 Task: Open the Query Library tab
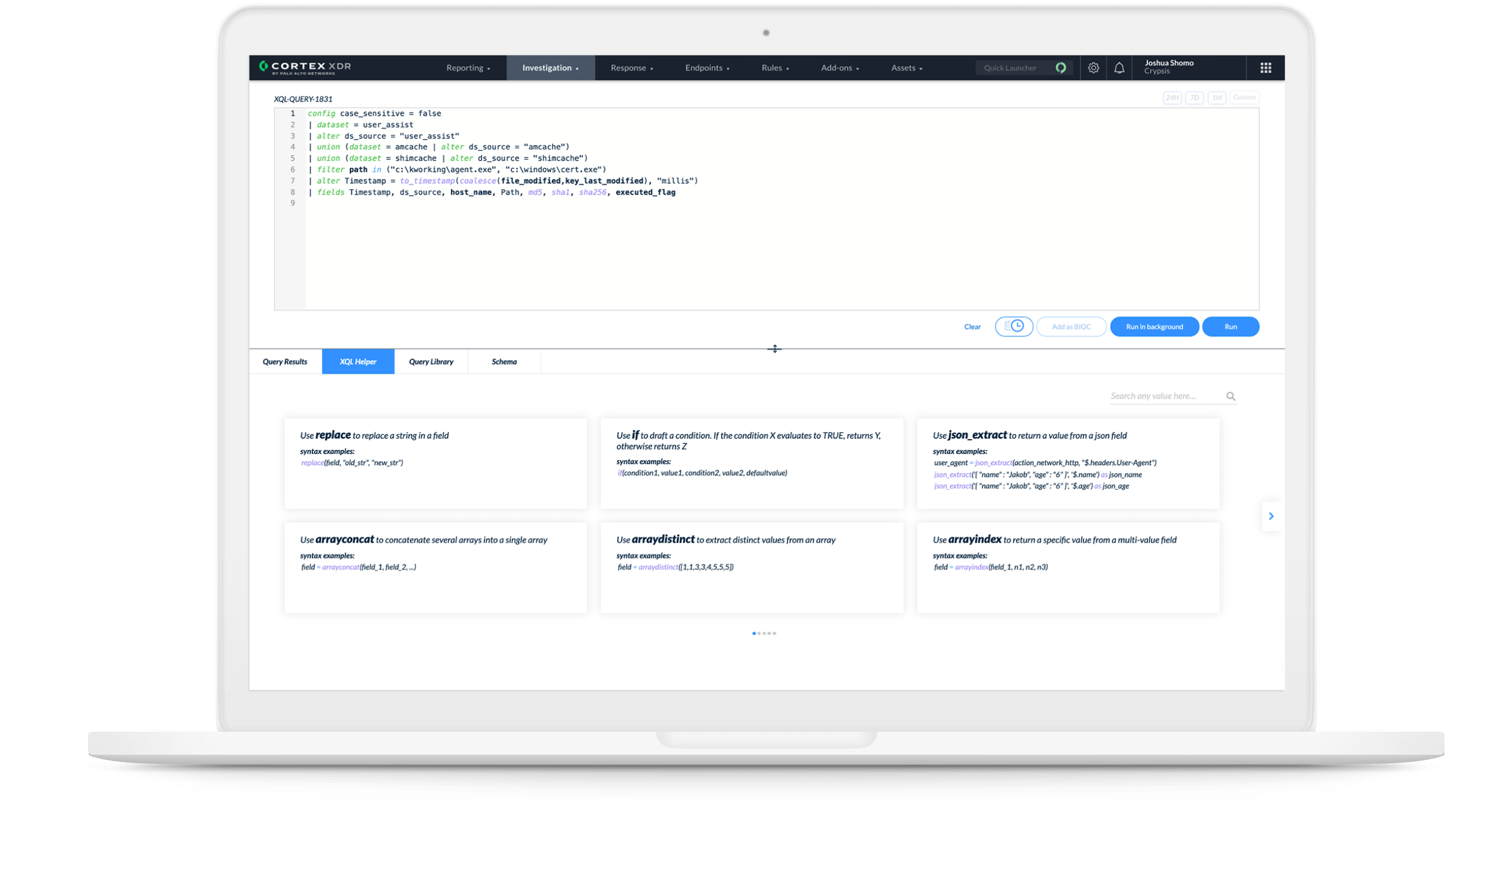click(x=431, y=361)
